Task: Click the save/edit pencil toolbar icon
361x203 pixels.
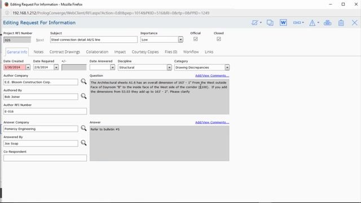Action: (x=254, y=23)
